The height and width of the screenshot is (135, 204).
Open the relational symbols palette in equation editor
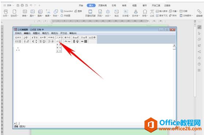point(18,37)
